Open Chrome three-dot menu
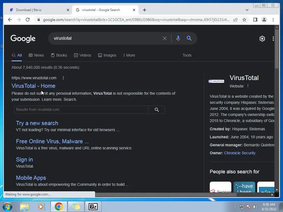This screenshot has height=212, width=283. (x=273, y=20)
